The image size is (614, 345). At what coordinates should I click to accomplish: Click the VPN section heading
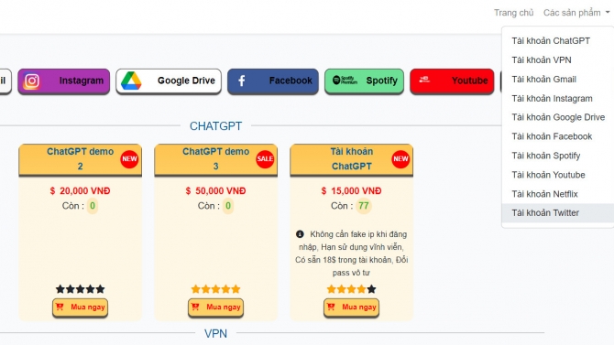(x=215, y=334)
